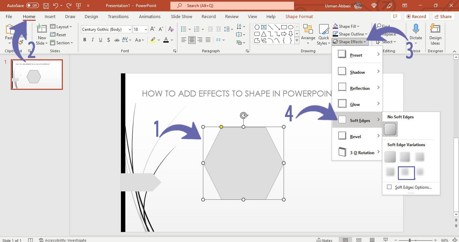Click the Search box in title bar

tap(232, 6)
